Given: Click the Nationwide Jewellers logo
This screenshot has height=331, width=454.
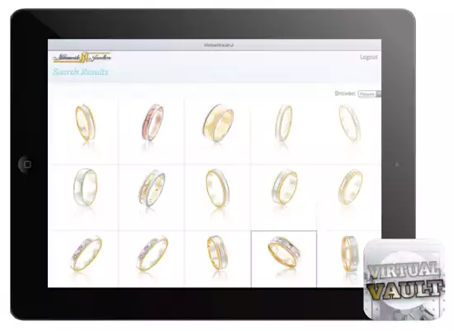Looking at the screenshot, I should click(83, 57).
